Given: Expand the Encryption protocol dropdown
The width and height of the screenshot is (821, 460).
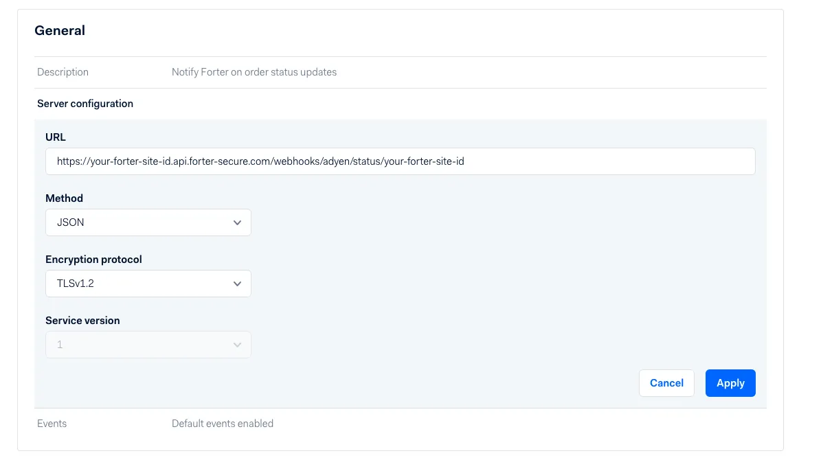Looking at the screenshot, I should [148, 284].
